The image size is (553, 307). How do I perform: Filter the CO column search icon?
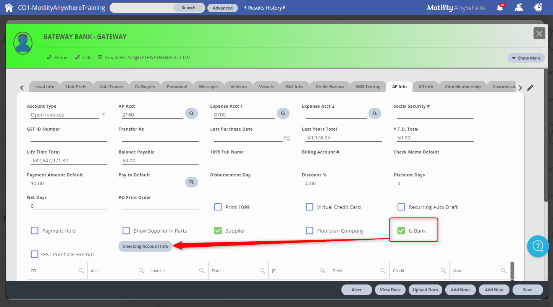(81, 270)
